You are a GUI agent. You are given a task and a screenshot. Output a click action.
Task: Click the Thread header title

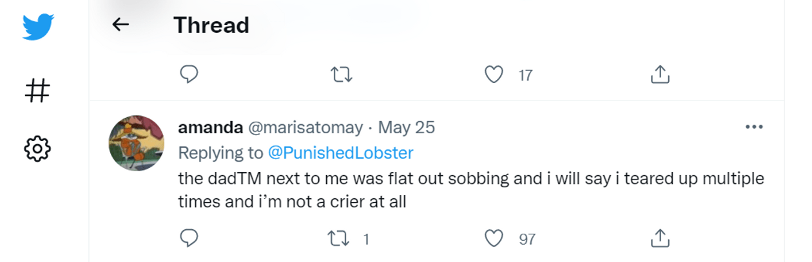click(x=211, y=25)
